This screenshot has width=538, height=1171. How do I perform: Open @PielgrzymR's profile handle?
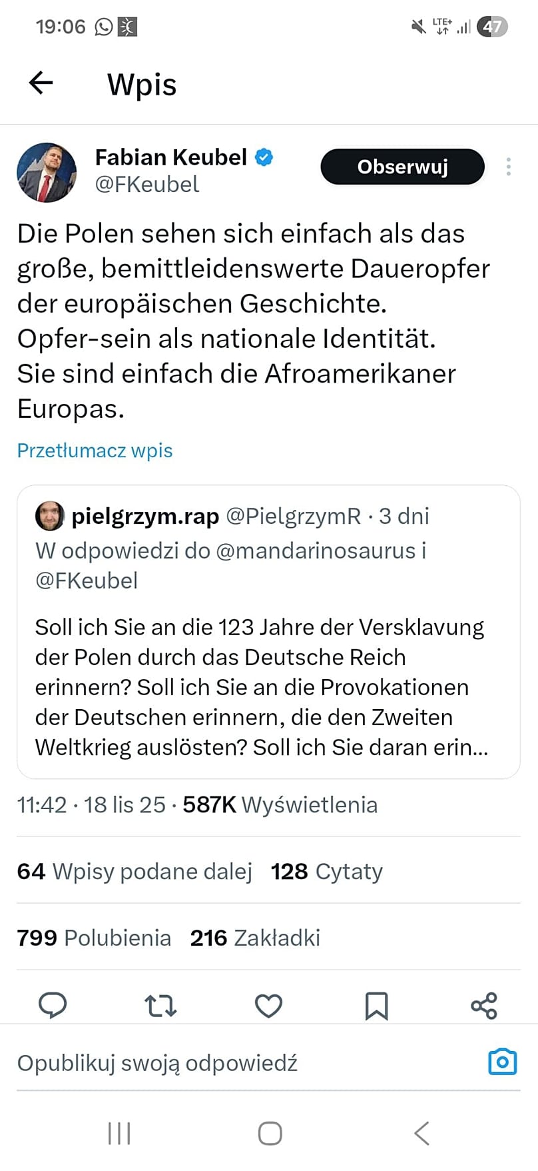click(294, 515)
